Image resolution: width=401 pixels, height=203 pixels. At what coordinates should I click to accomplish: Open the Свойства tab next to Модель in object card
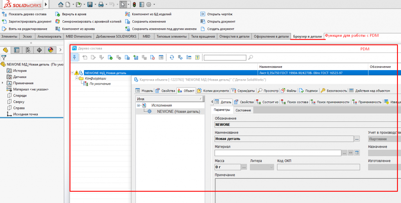(x=165, y=91)
